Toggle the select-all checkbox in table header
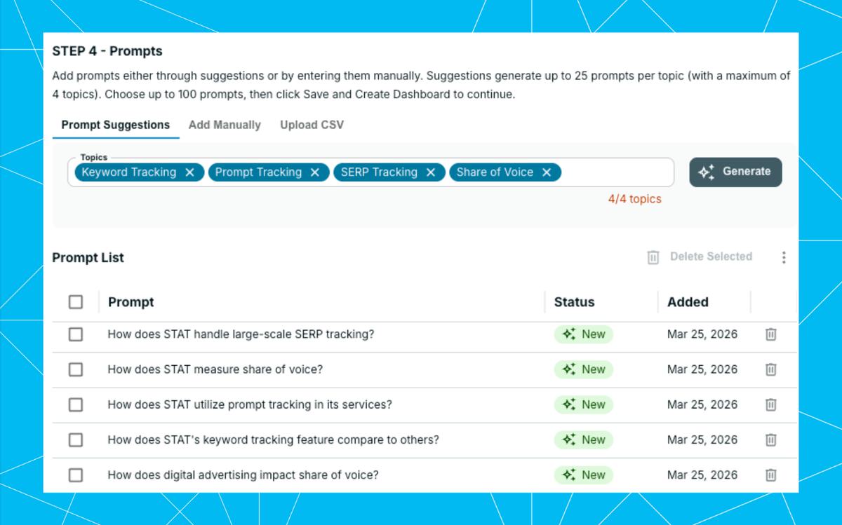The image size is (842, 525). click(76, 302)
